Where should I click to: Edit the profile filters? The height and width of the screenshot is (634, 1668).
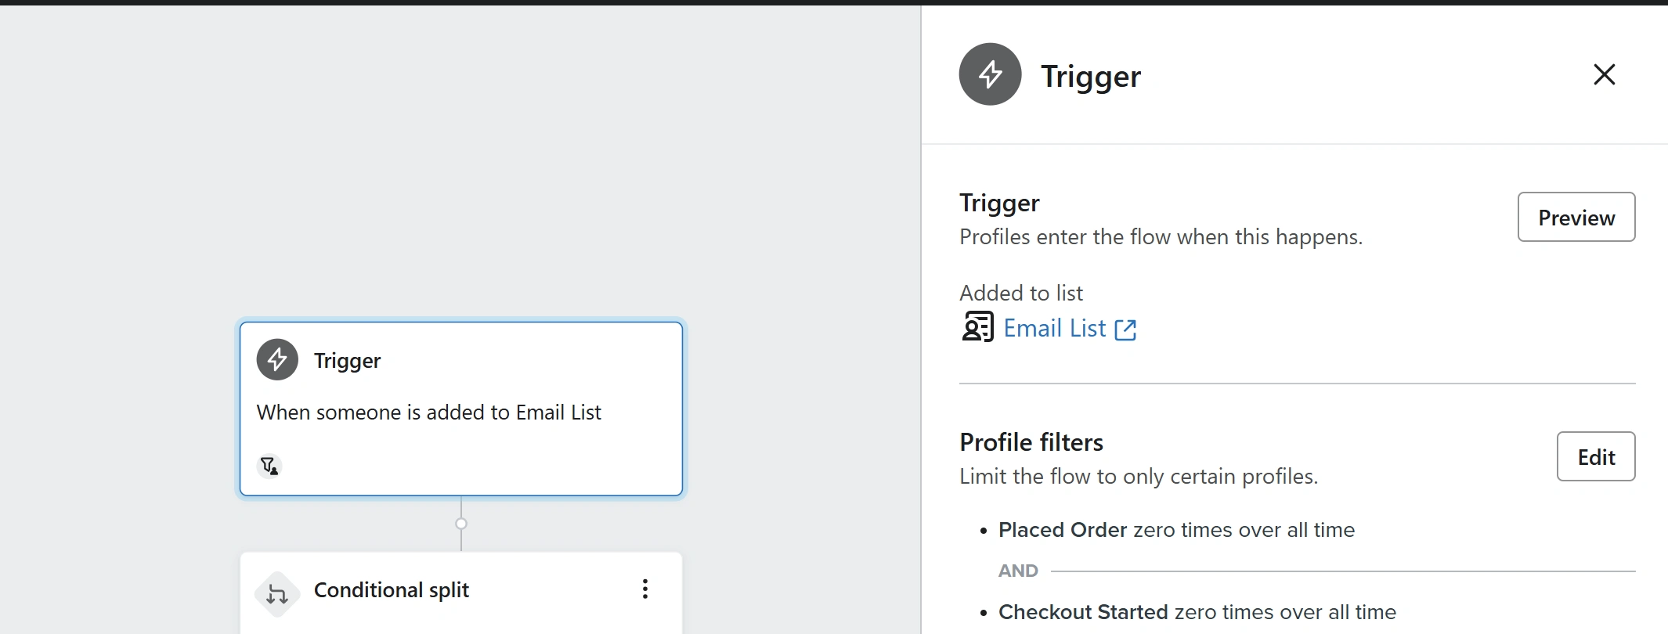(x=1595, y=456)
